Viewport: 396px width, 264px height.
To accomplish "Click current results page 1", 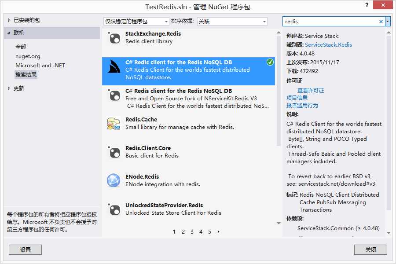I will click(x=174, y=232).
